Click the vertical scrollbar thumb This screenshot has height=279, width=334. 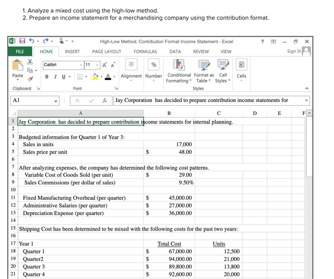pos(309,146)
